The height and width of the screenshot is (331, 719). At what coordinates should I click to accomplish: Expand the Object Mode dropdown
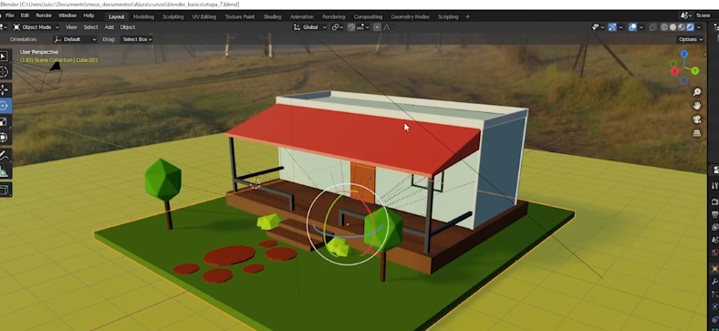click(x=36, y=27)
